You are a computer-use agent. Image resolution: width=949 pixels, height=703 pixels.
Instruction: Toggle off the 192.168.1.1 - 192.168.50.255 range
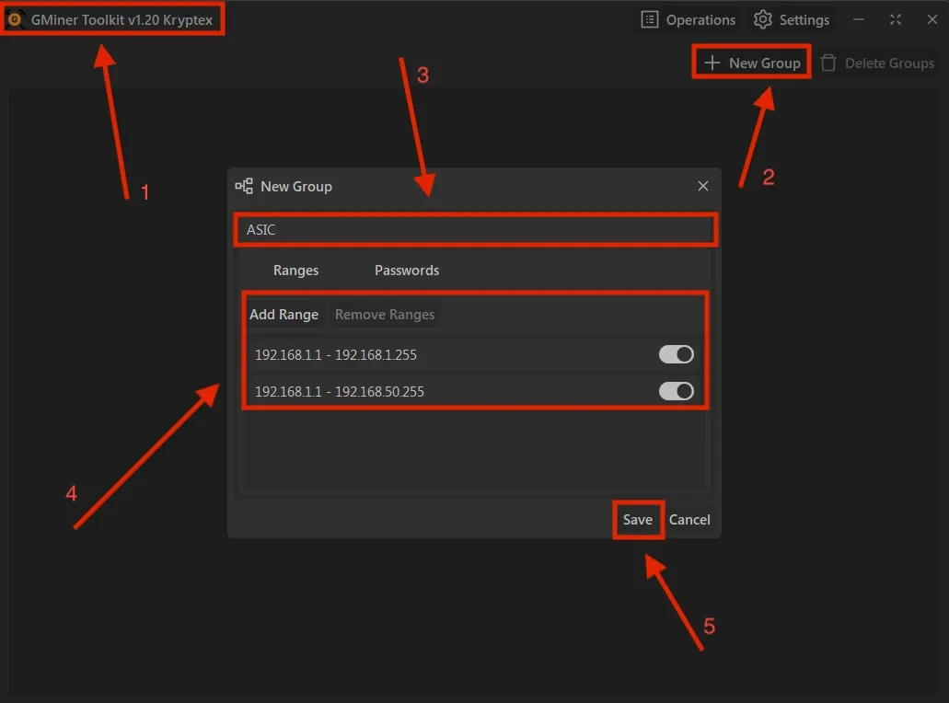pos(676,391)
